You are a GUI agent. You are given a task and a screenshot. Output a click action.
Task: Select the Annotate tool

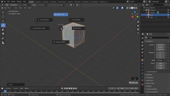3,38
